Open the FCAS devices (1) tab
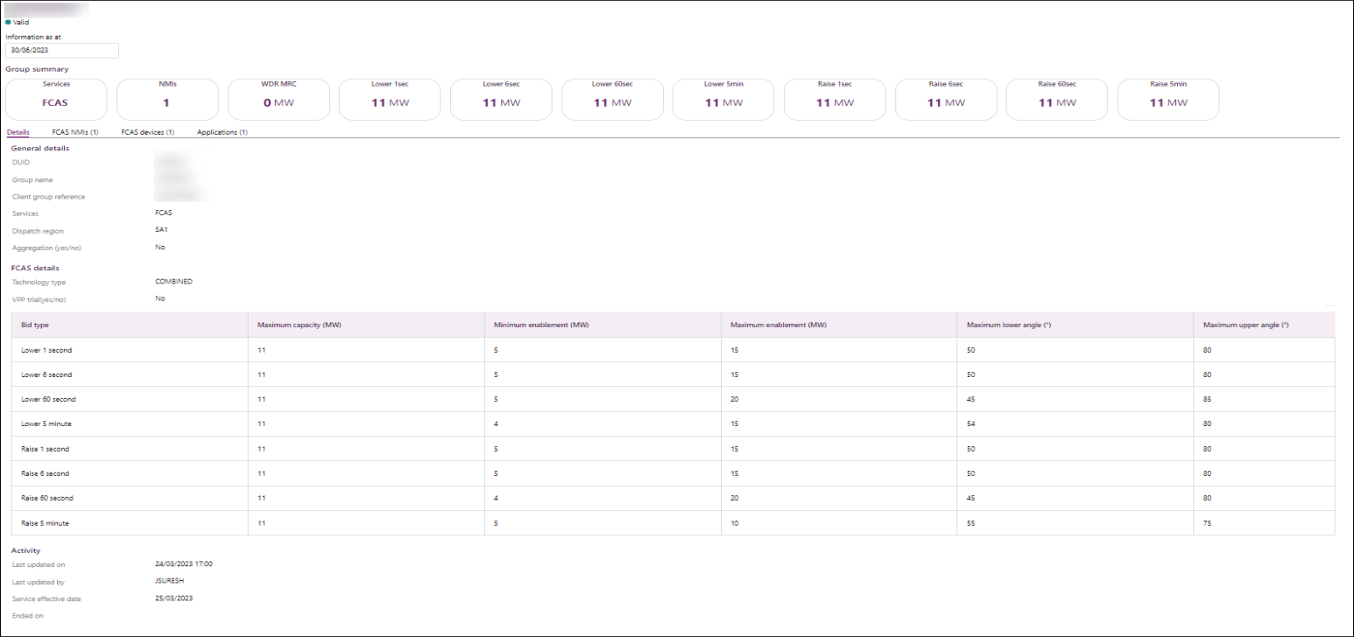 tap(147, 132)
